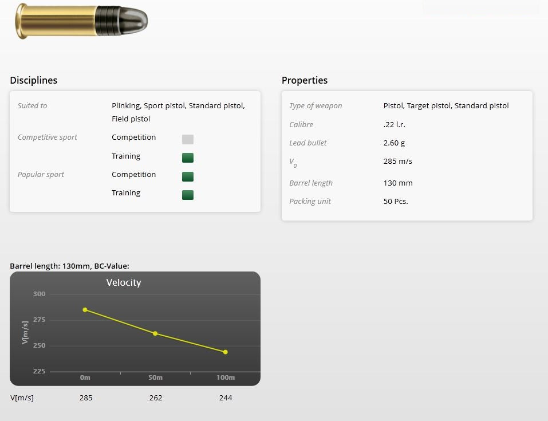Click 'Competitive sport' label
Viewport: 548px width, 421px height.
tap(47, 137)
